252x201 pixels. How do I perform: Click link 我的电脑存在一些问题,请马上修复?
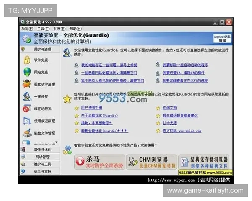[109, 65]
